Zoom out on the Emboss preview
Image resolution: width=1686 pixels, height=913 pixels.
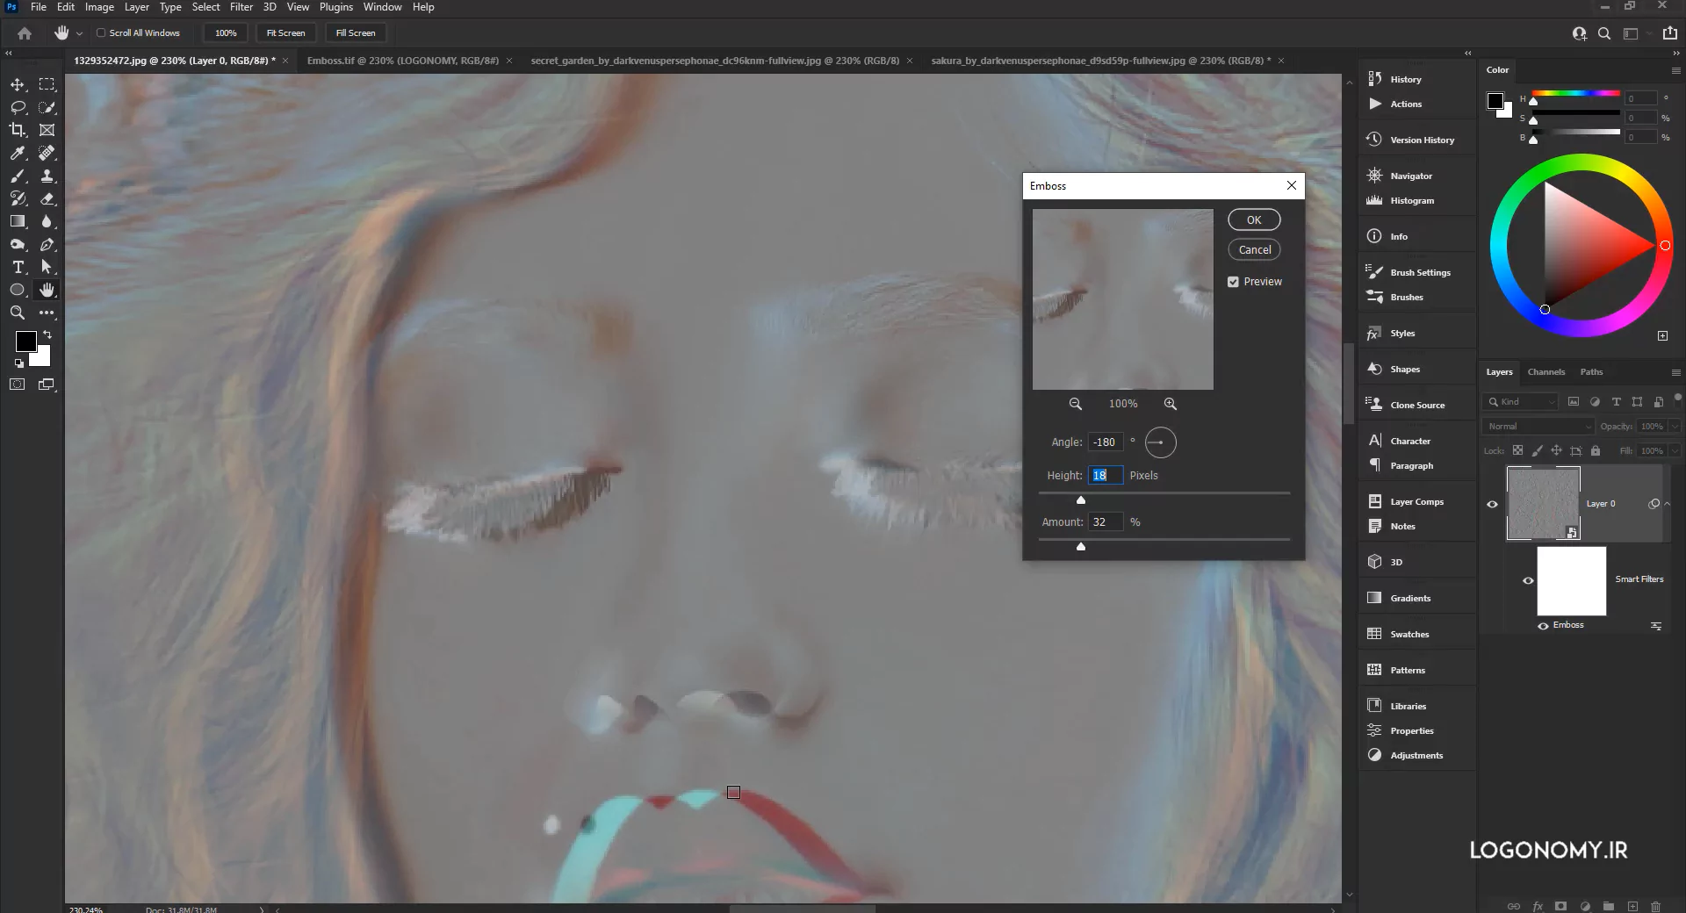[1075, 404]
